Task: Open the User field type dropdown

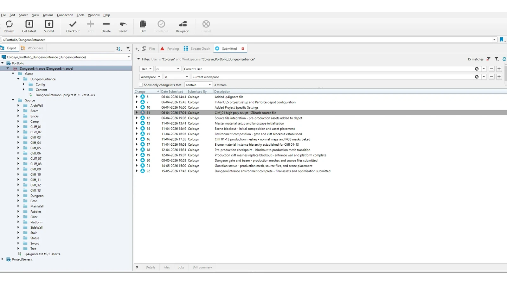Action: tap(146, 69)
